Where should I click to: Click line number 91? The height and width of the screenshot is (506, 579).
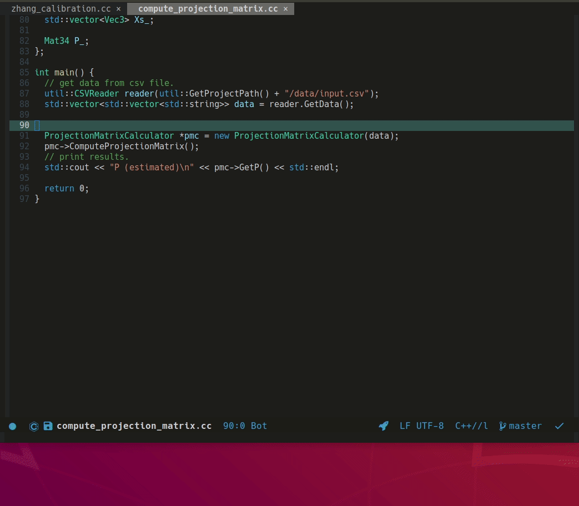pyautogui.click(x=24, y=136)
